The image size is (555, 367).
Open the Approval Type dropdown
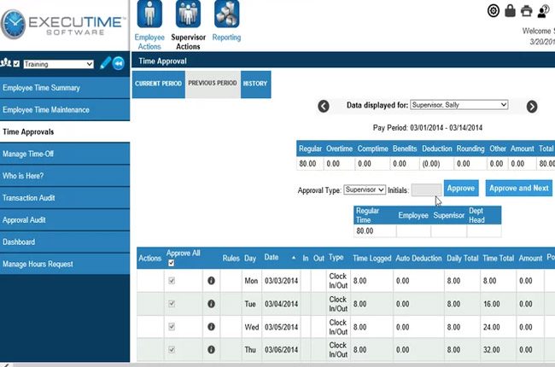(x=365, y=189)
